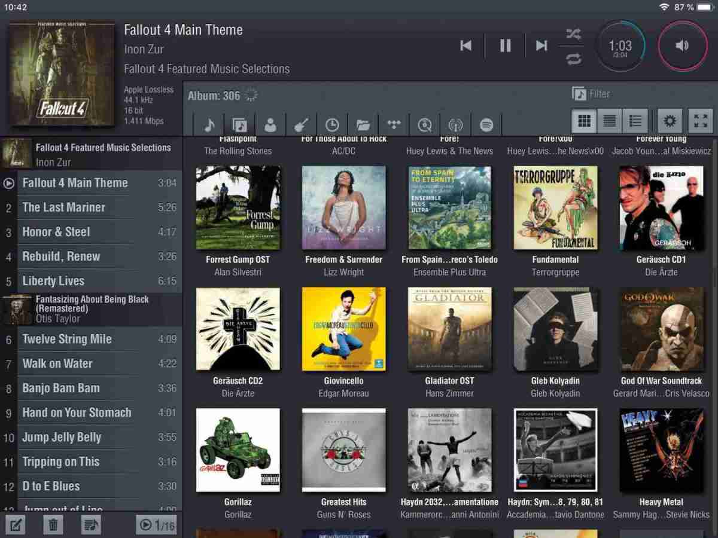Select the Rebuild, Renew track

(91, 256)
